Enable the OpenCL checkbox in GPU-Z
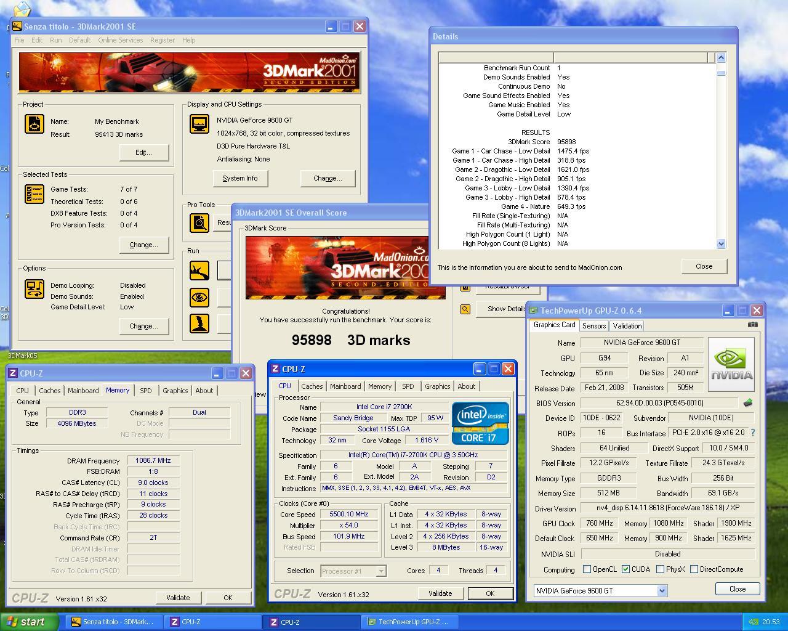This screenshot has width=788, height=631. click(x=587, y=569)
